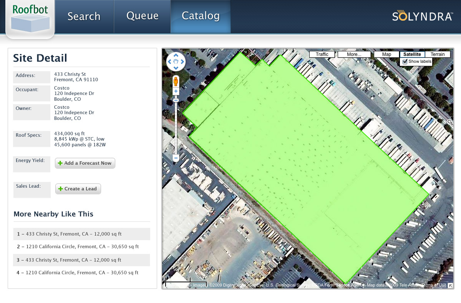Click the 434,000 sq ft value
The width and height of the screenshot is (461, 303).
tap(70, 134)
